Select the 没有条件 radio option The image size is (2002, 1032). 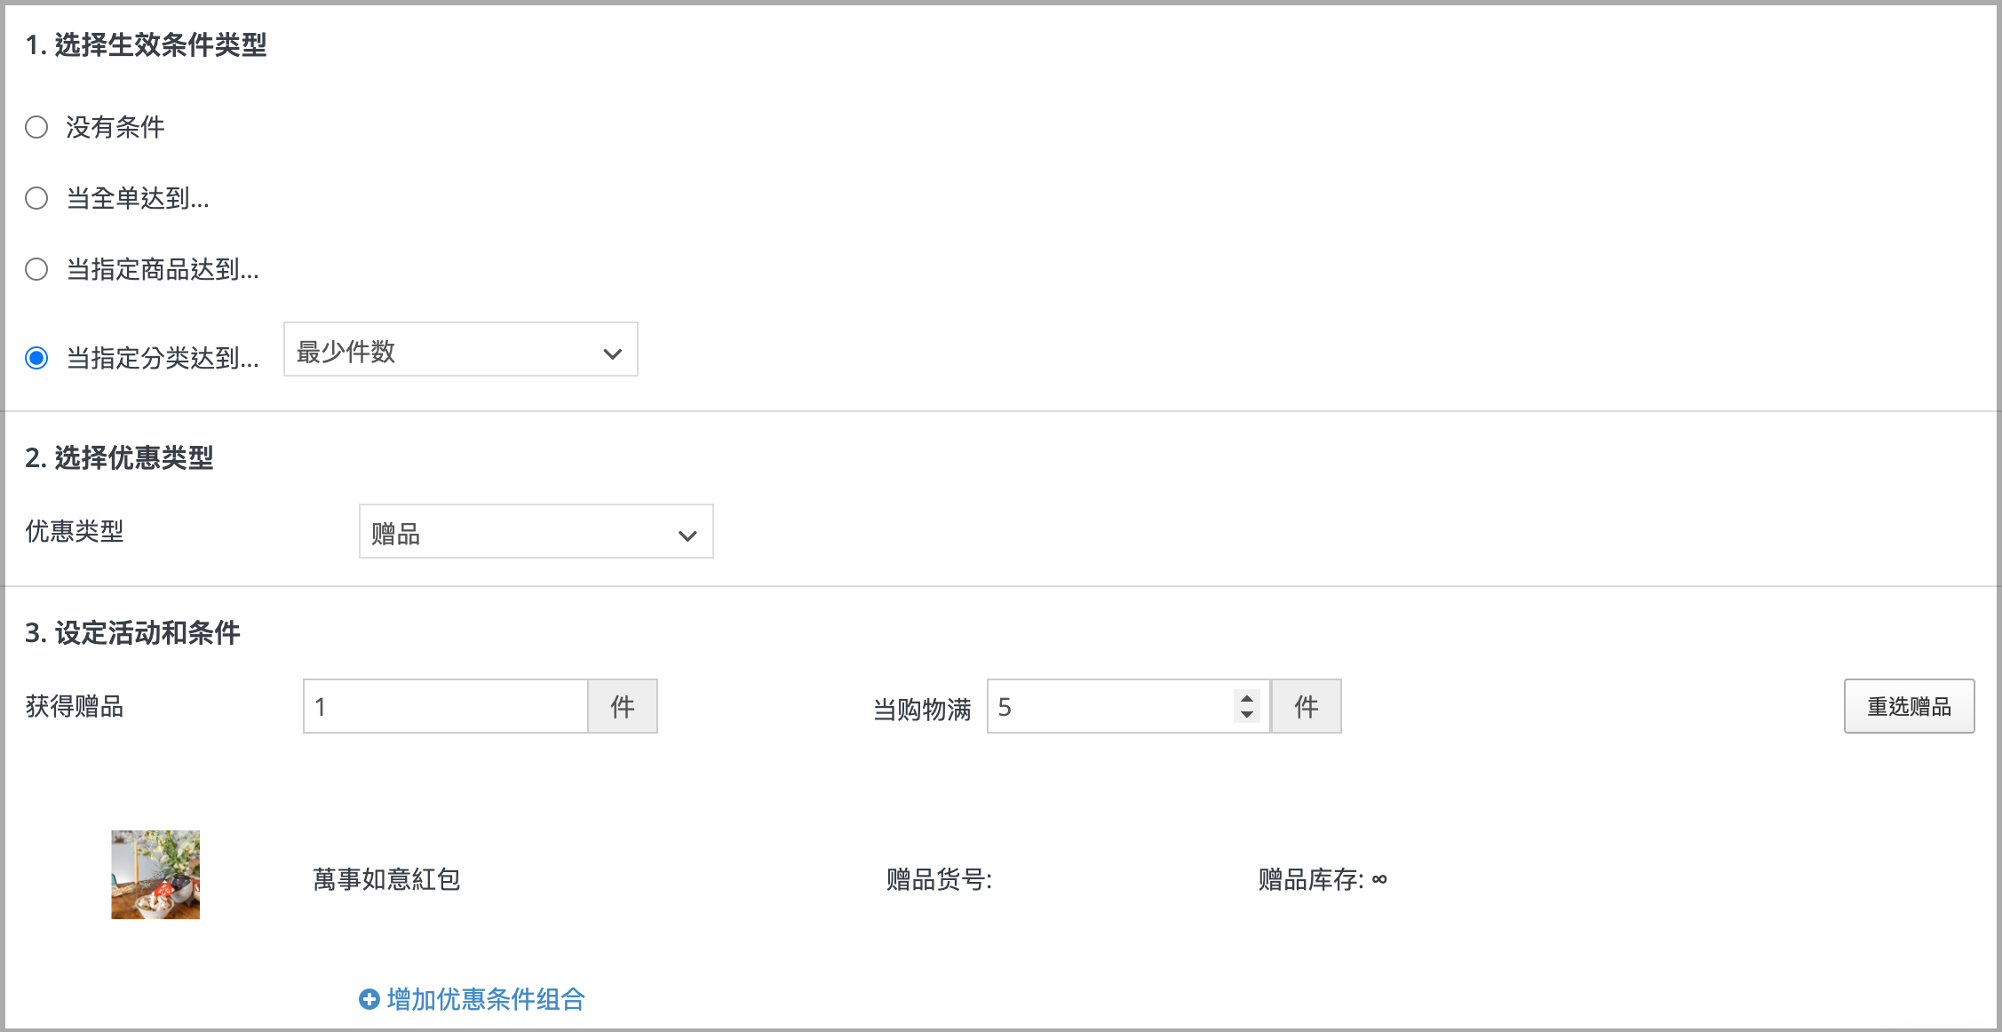click(36, 127)
